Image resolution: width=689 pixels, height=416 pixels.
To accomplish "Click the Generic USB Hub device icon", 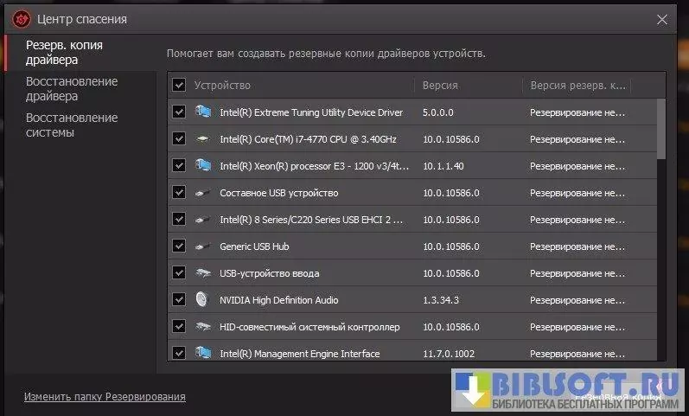I will (203, 246).
